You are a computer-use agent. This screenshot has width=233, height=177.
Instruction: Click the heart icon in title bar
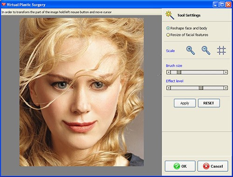pyautogui.click(x=4, y=5)
